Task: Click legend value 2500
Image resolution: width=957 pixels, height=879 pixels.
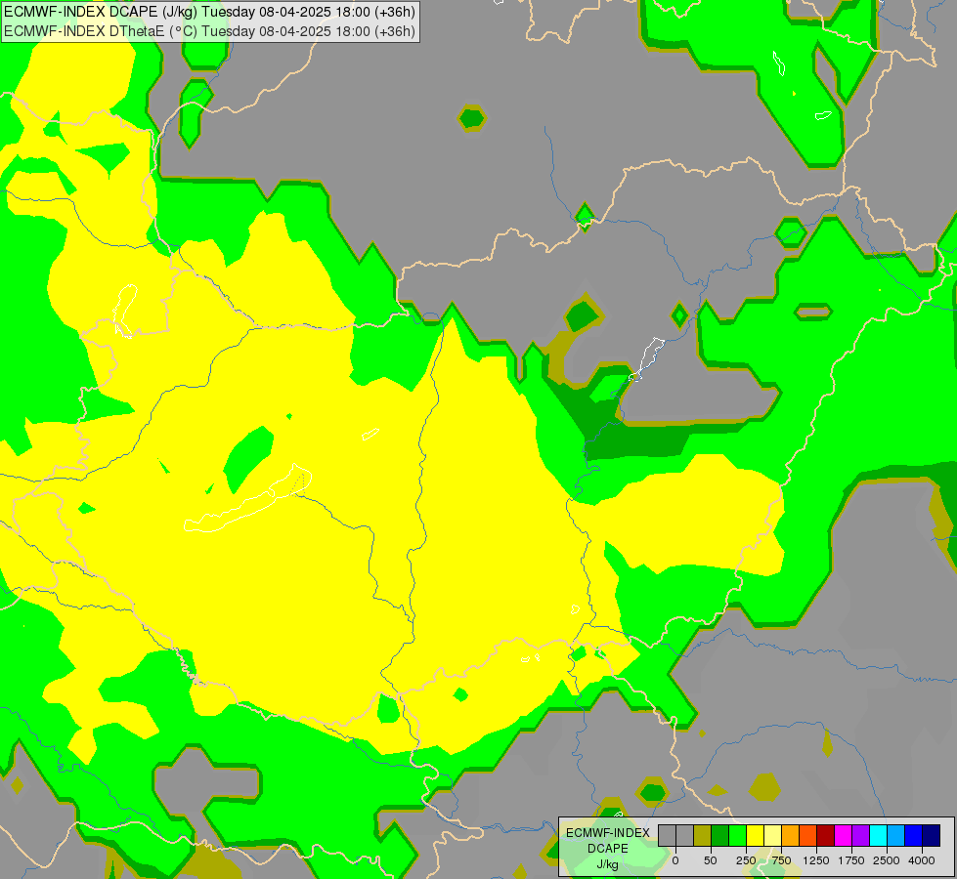Action: 887,860
